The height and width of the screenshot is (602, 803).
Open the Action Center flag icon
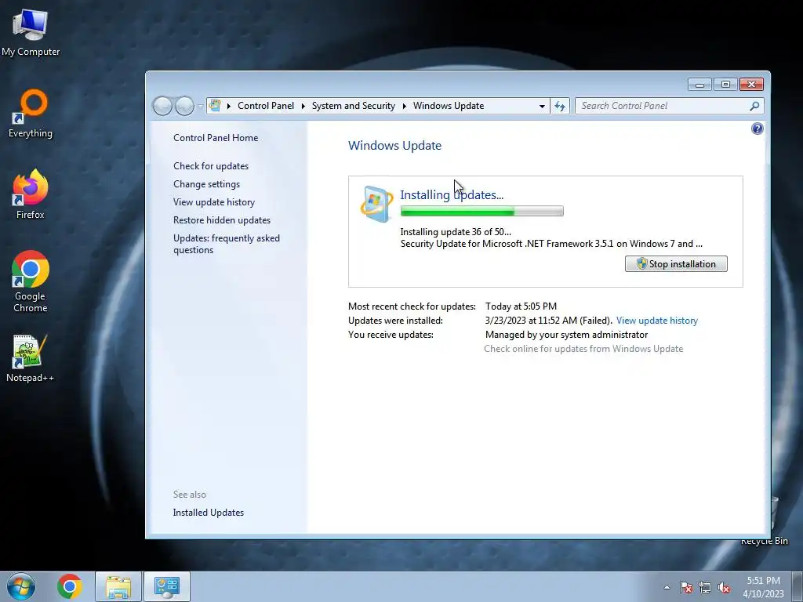(x=686, y=587)
